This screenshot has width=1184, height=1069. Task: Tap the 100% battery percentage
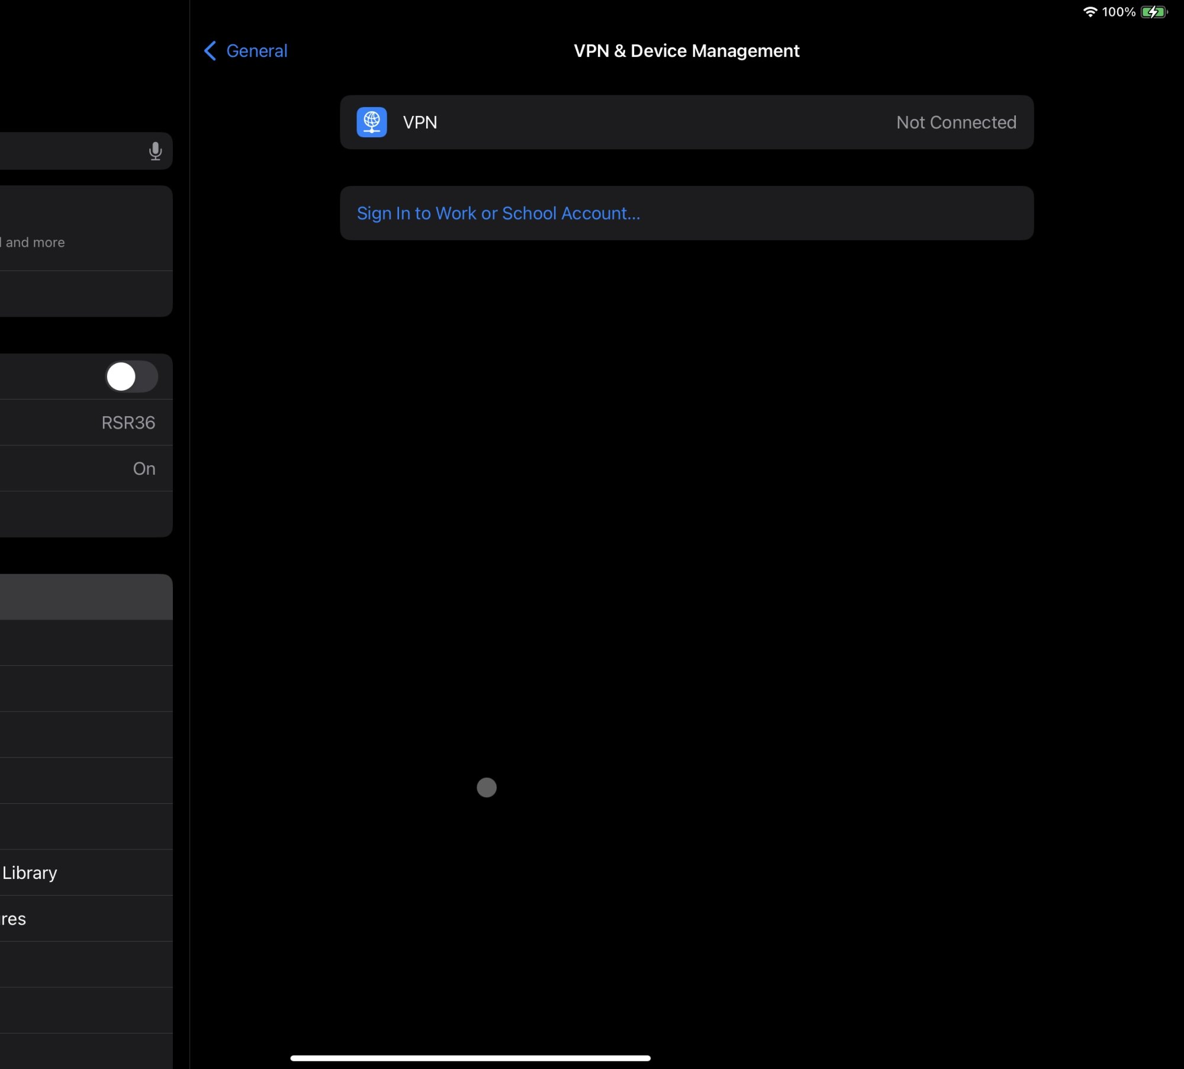(1118, 12)
